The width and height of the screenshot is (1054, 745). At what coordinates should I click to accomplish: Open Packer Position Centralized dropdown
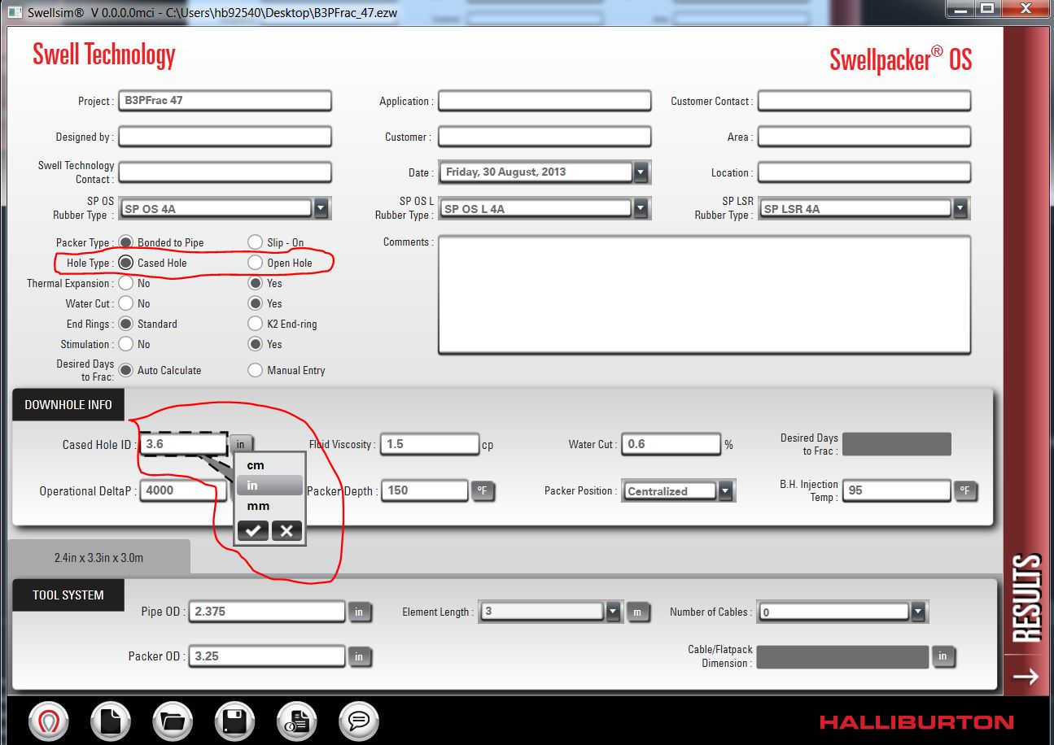point(725,491)
